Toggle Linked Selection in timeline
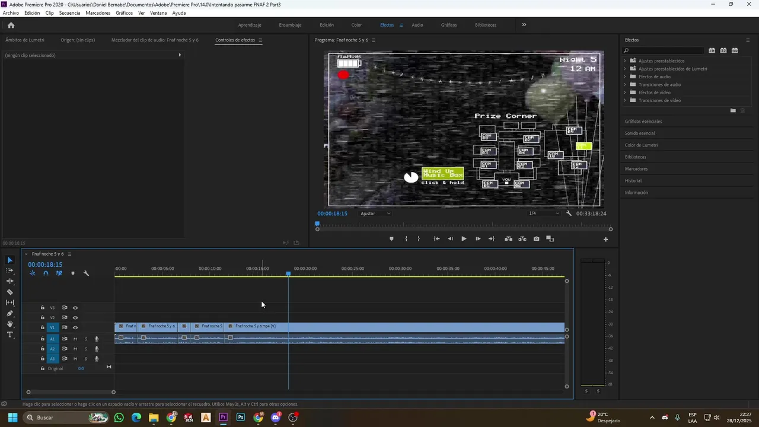The image size is (759, 427). click(59, 273)
